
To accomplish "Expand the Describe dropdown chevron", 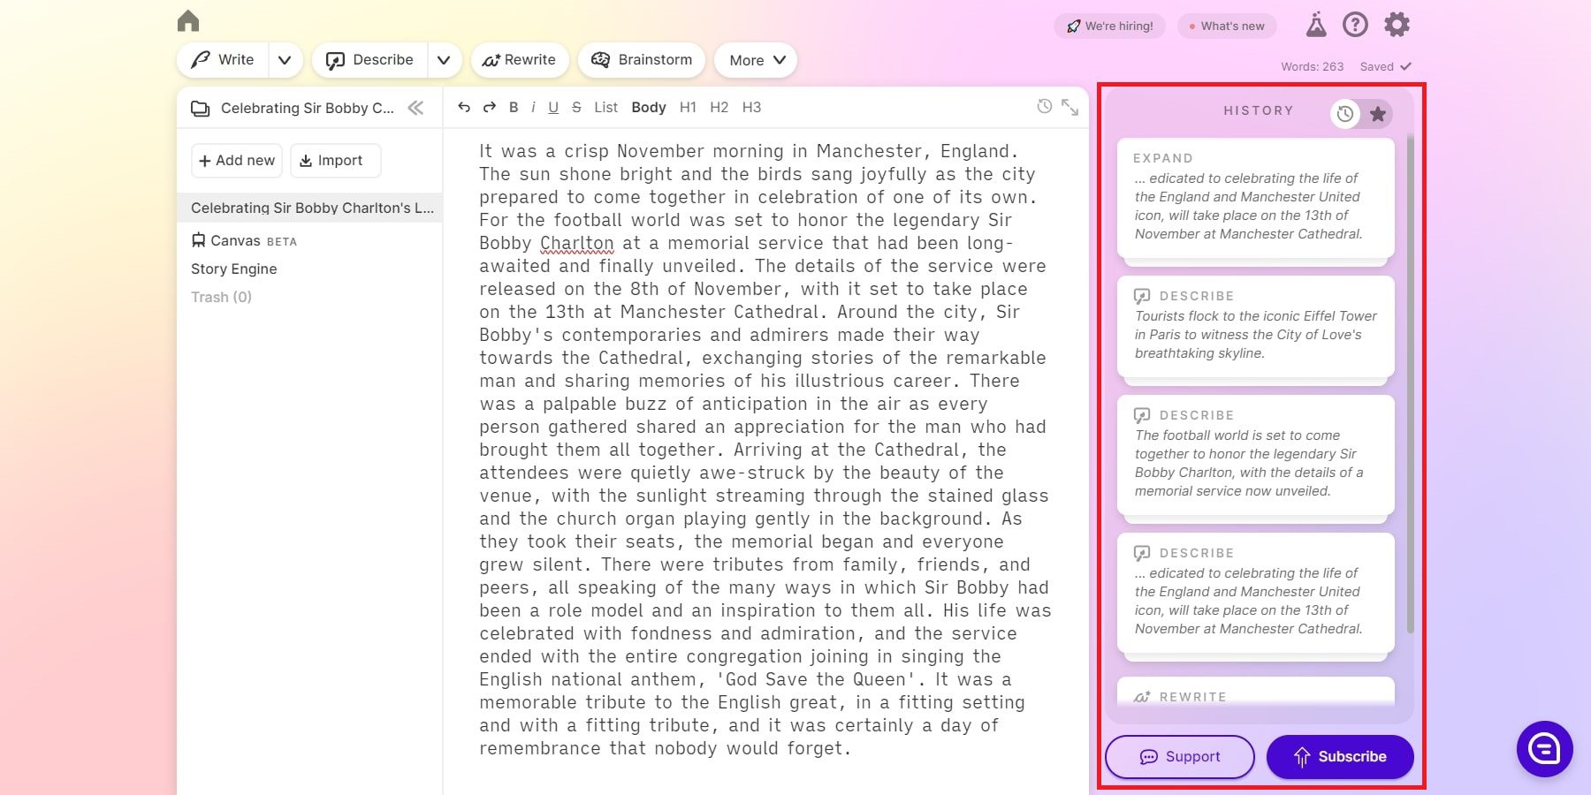I will pyautogui.click(x=444, y=60).
